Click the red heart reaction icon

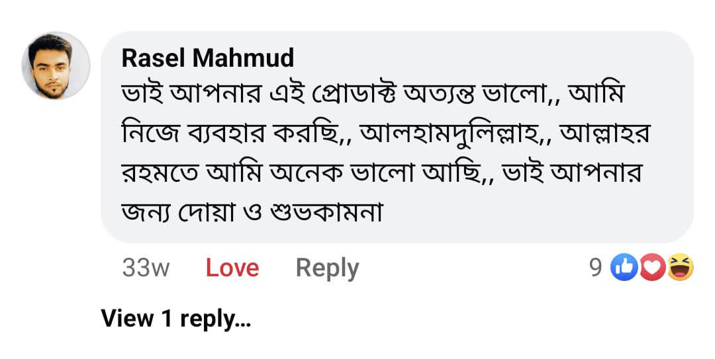[x=652, y=268]
